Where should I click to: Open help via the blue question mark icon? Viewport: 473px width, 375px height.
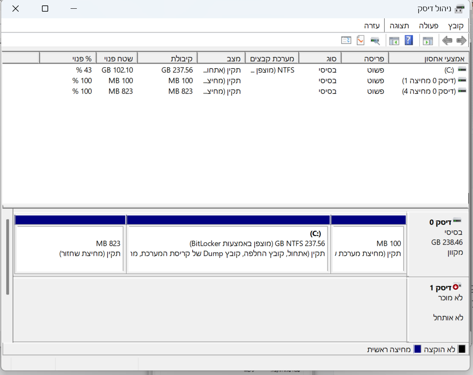[x=409, y=40]
